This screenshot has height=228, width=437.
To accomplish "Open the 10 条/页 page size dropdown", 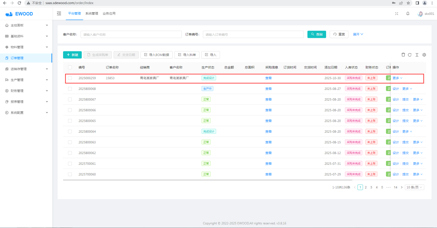I will (x=414, y=187).
